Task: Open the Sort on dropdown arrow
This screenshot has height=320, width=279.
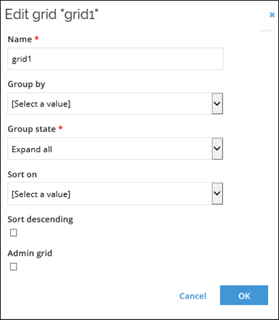Action: [217, 194]
